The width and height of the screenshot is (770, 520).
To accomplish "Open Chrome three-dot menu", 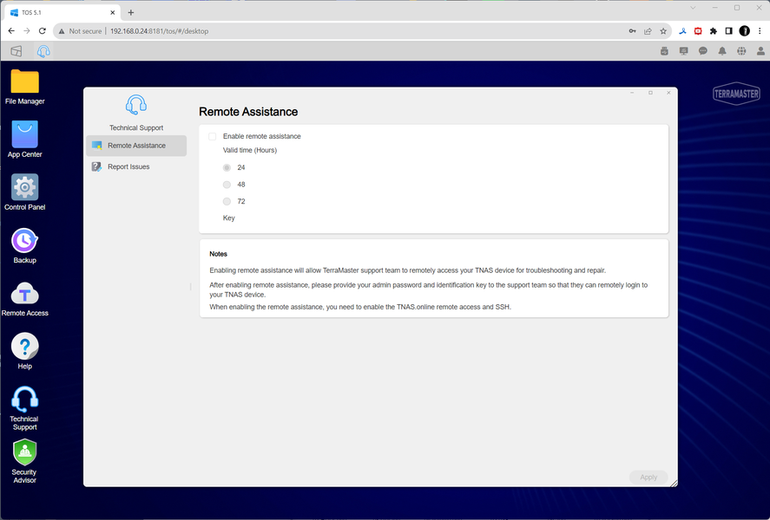I will (760, 31).
